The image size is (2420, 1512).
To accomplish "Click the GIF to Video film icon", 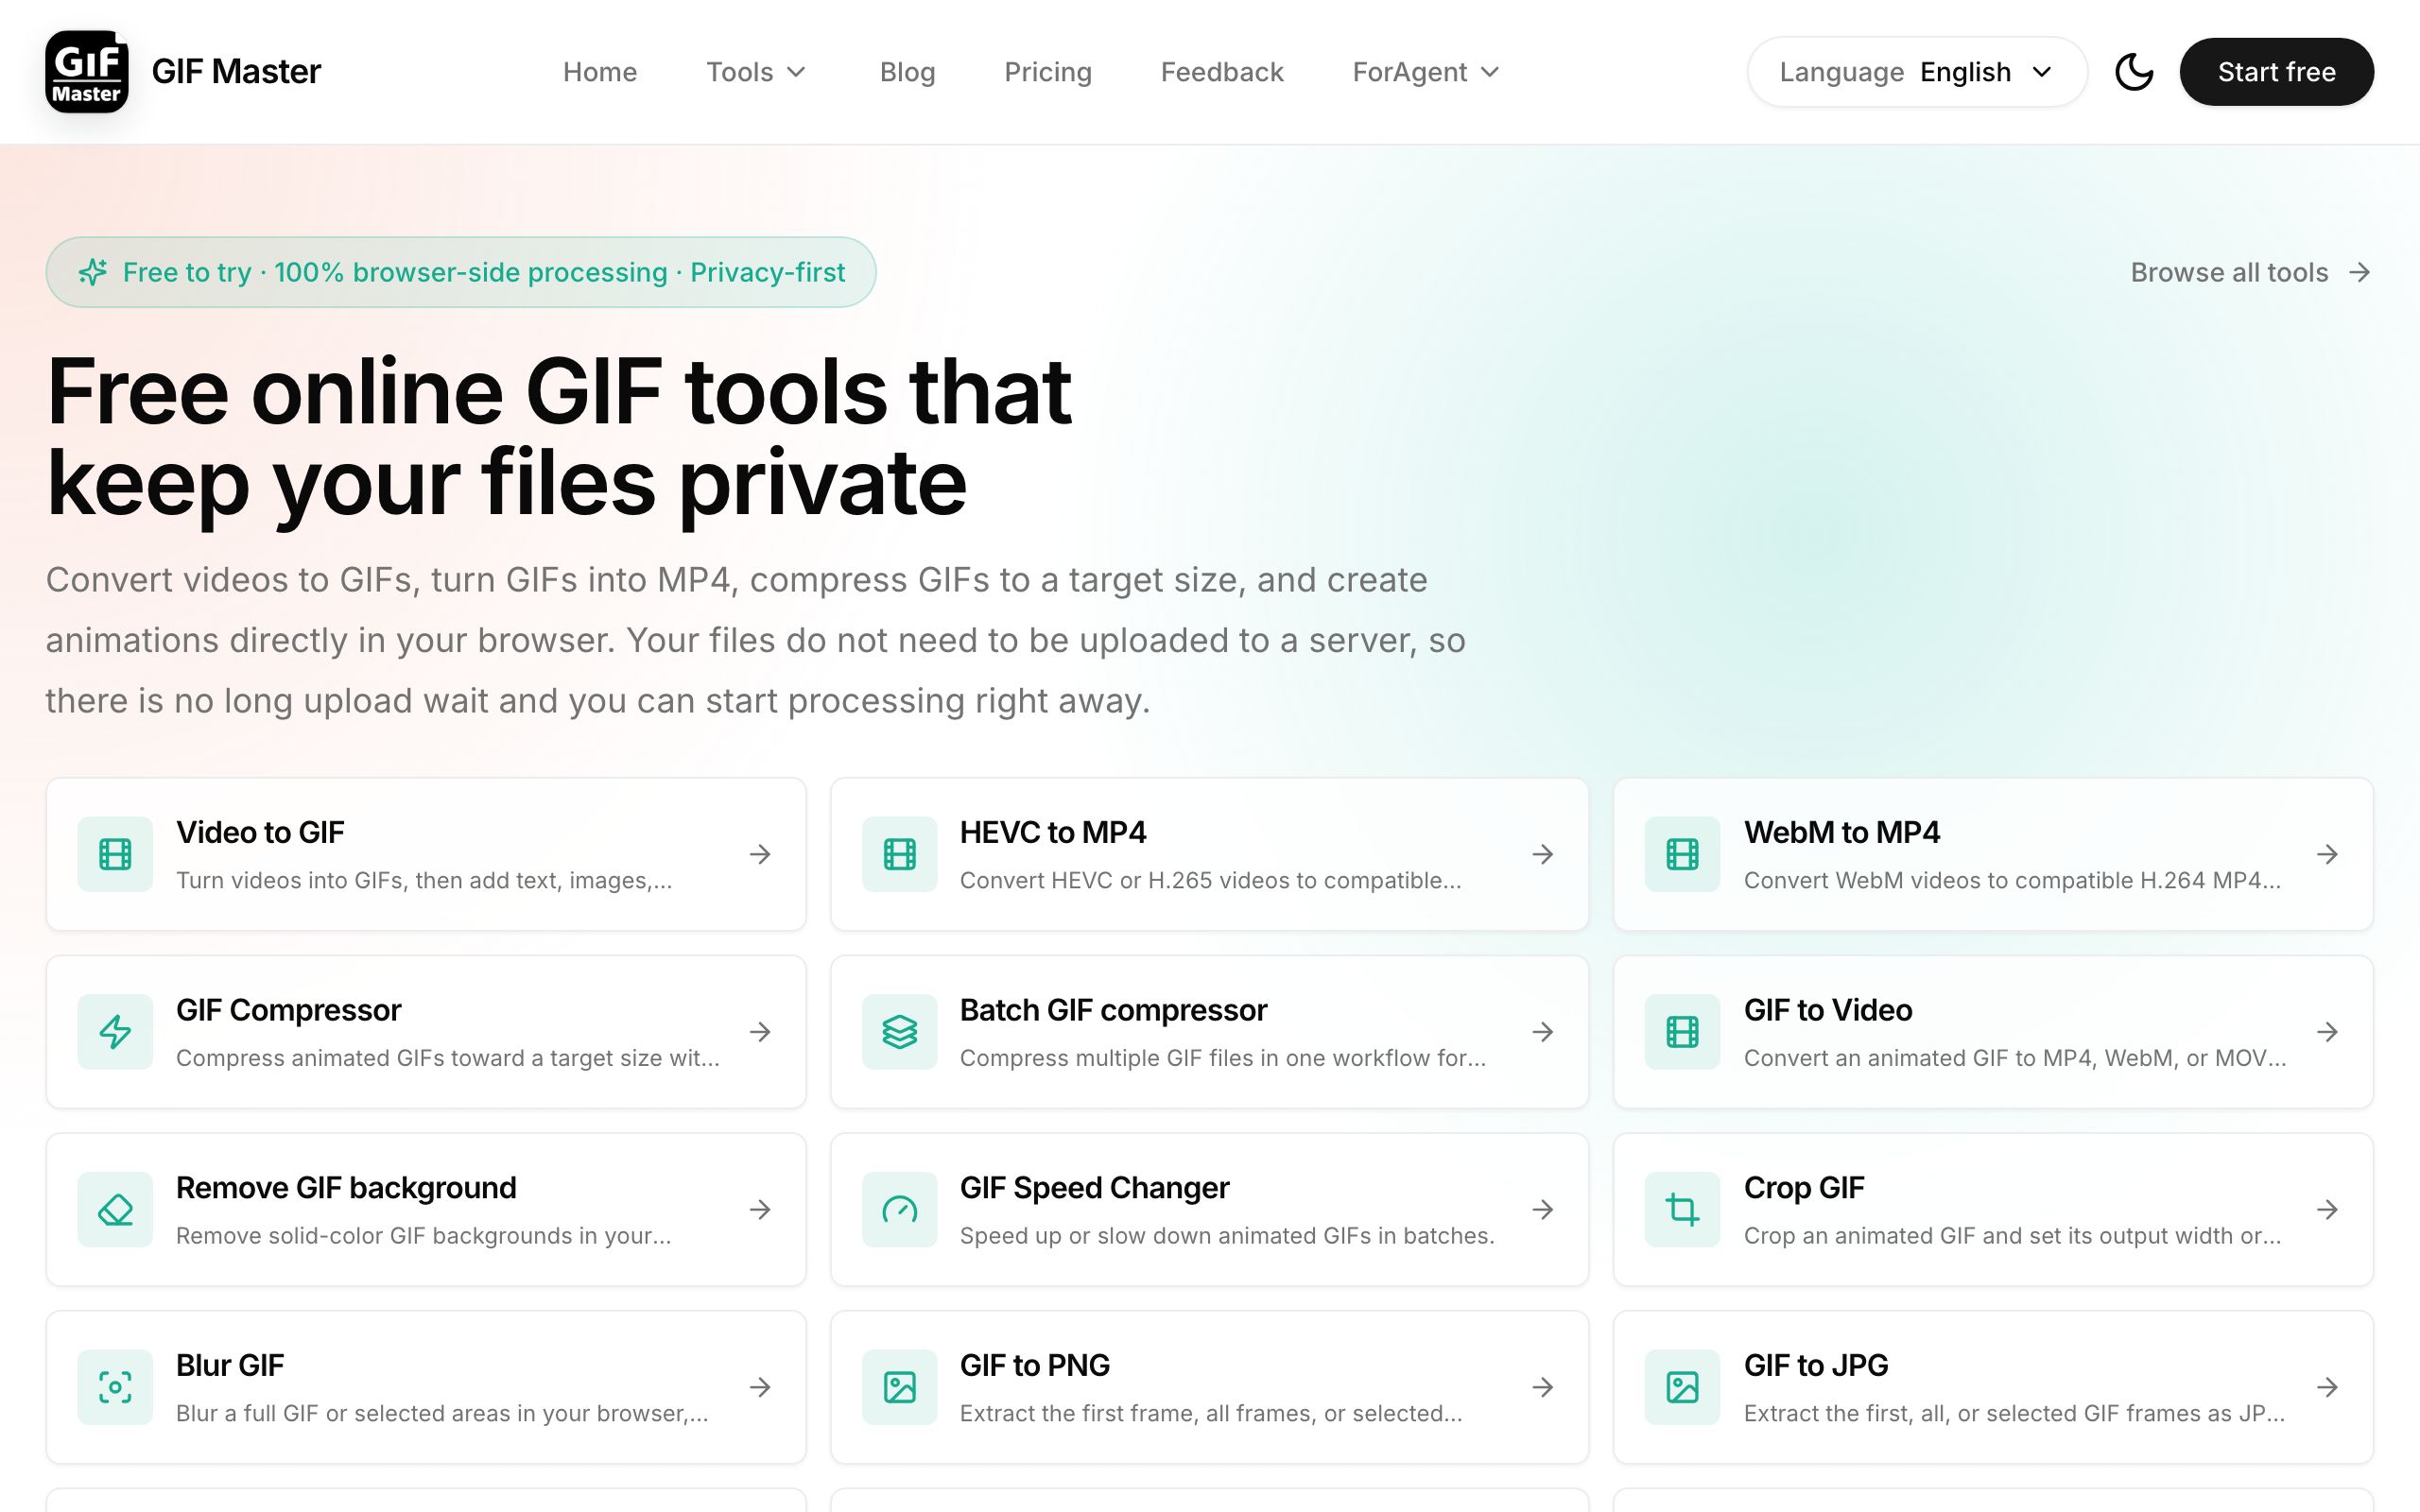I will (x=1682, y=1032).
